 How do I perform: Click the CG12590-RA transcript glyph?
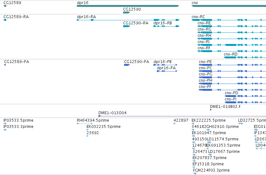(127, 26)
